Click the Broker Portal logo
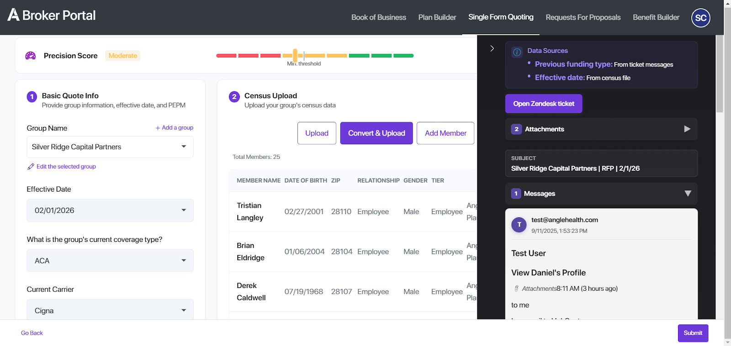731x346 pixels. tap(52, 15)
